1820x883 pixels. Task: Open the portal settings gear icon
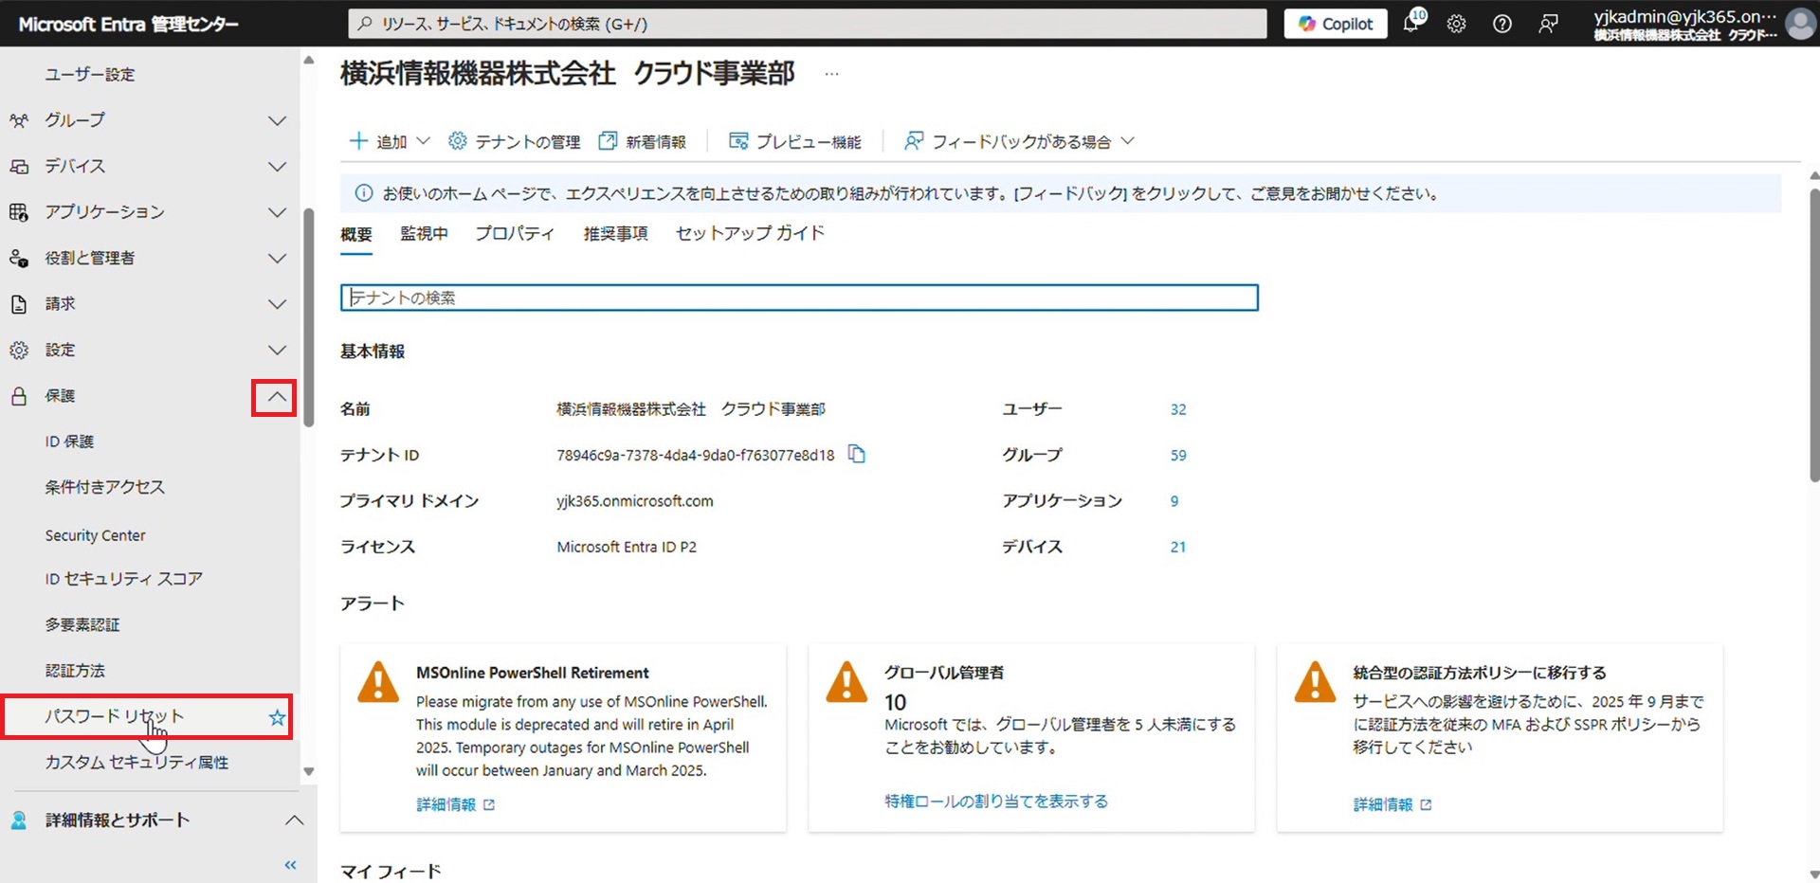click(1456, 24)
